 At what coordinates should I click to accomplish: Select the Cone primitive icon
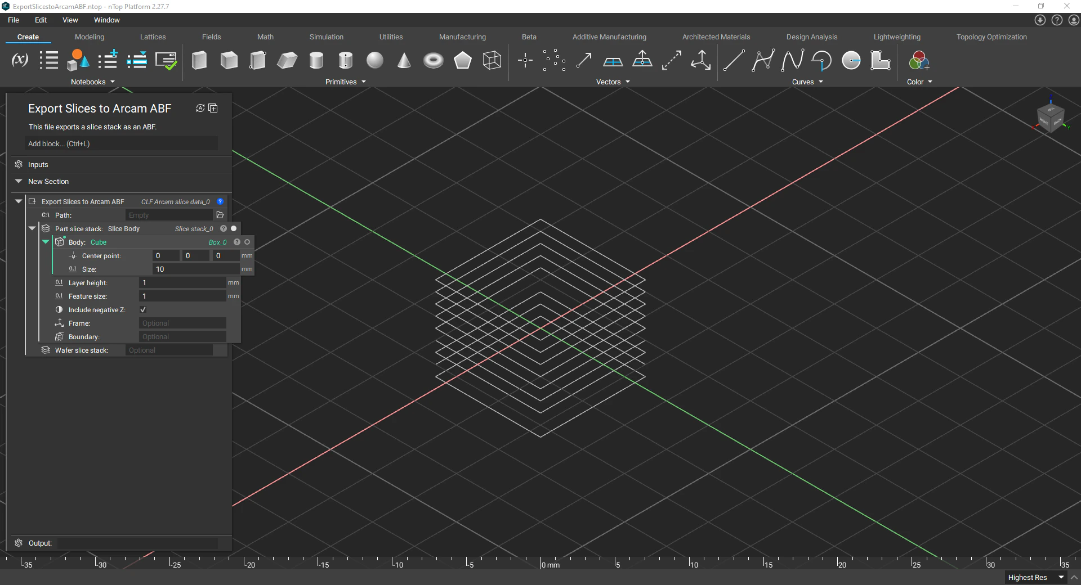pos(404,60)
